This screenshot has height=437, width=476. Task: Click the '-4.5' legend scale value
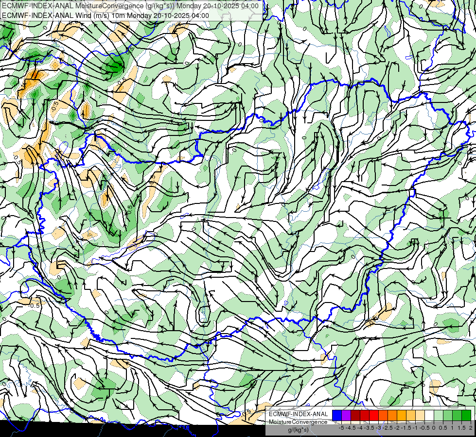[351, 428]
